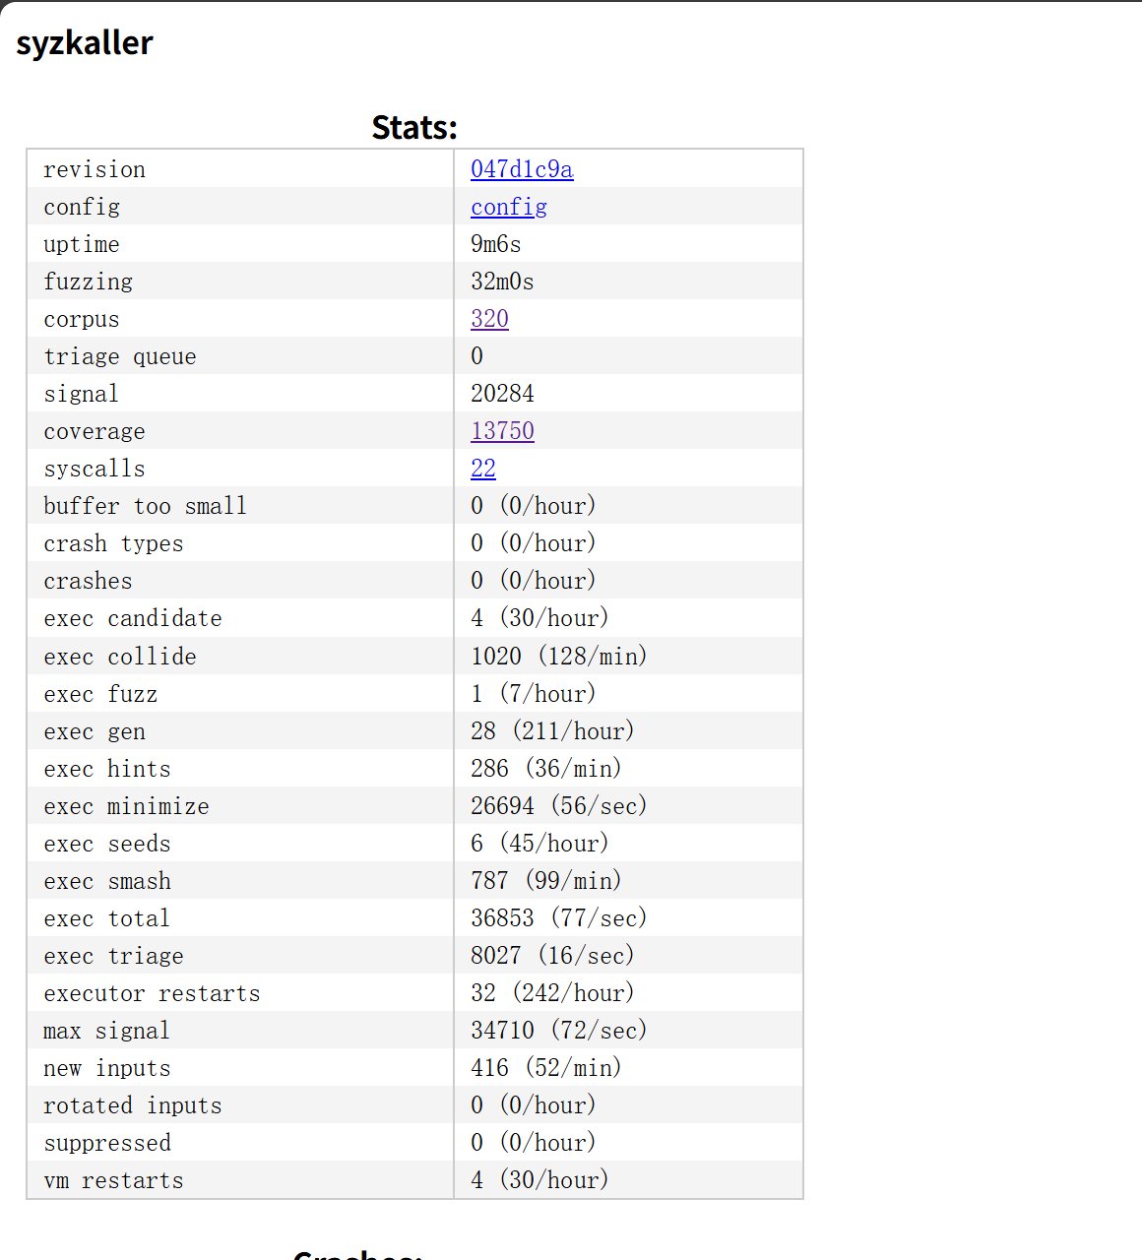
Task: Click the blue config hyperlink
Action: (x=508, y=207)
